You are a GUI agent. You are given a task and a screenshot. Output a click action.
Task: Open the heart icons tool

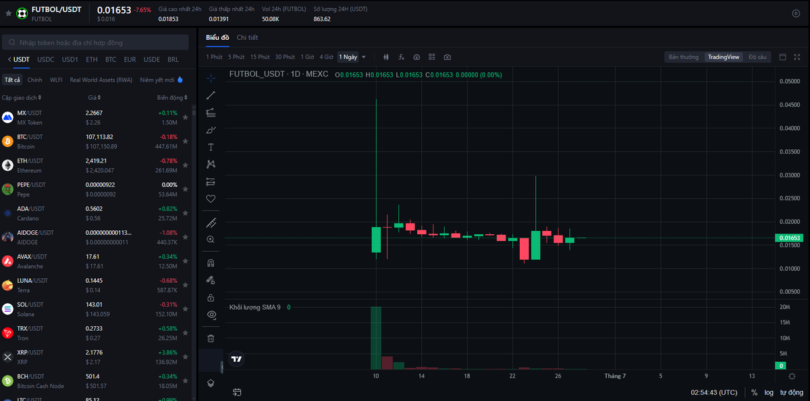point(211,198)
